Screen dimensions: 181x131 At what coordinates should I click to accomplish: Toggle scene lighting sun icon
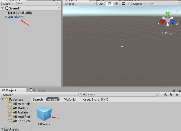point(109,4)
